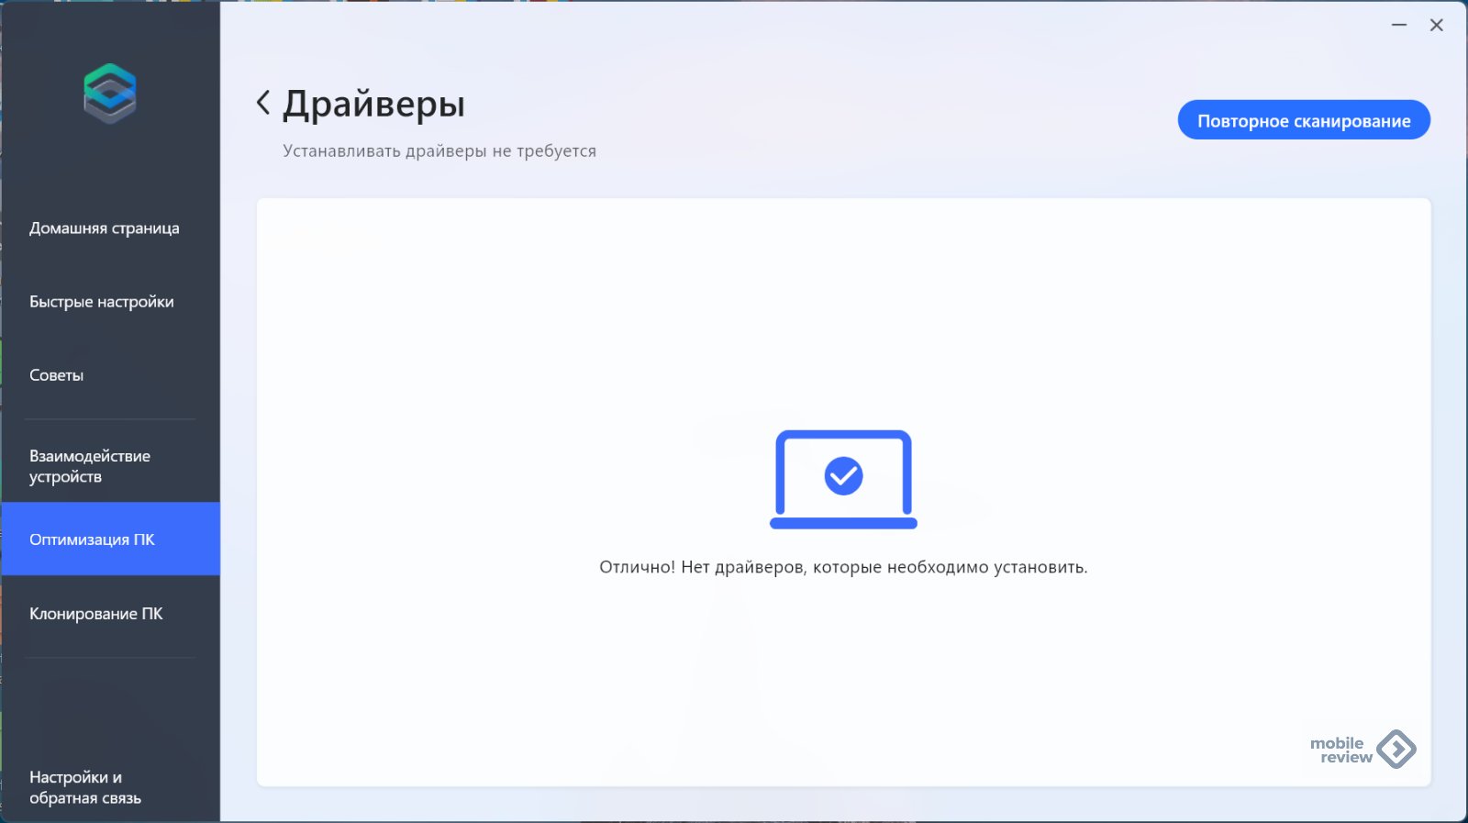
Task: Open Настройки и обратная связь
Action: pyautogui.click(x=85, y=787)
